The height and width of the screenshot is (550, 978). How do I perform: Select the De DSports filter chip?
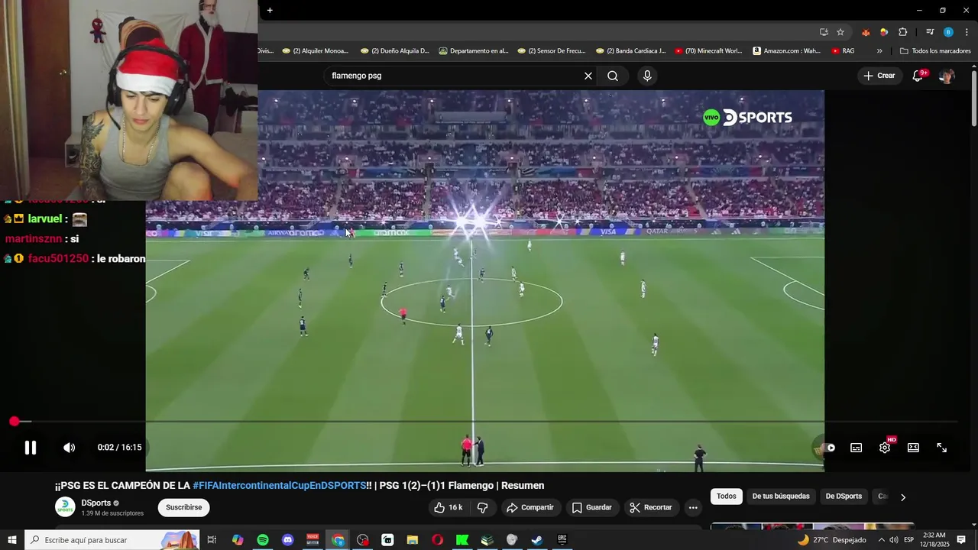[844, 497]
